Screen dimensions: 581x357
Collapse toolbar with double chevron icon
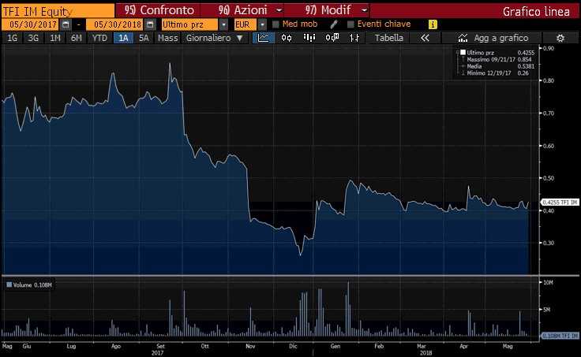(x=425, y=38)
